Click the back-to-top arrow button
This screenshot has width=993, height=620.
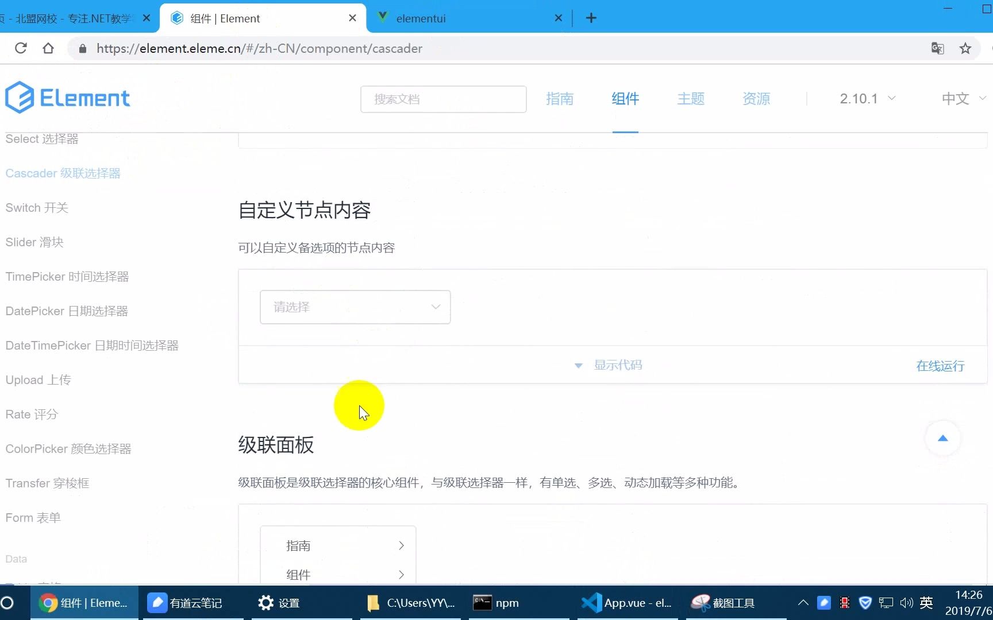(942, 438)
